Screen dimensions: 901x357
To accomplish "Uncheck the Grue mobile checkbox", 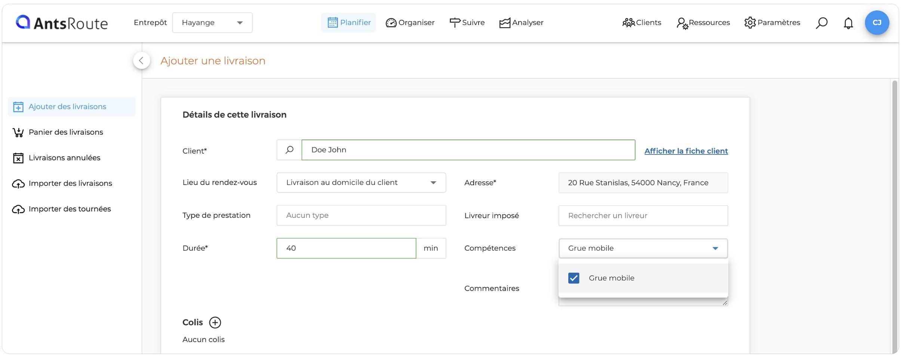I will (573, 278).
